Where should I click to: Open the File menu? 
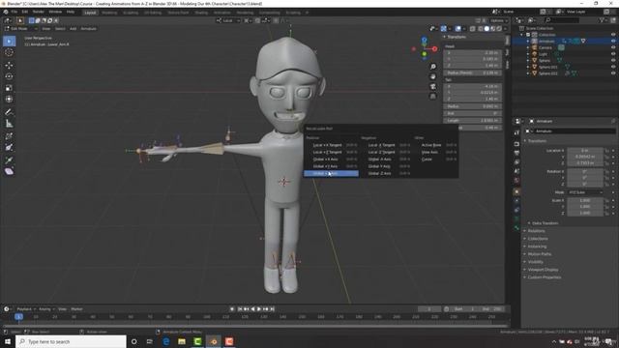[15, 12]
